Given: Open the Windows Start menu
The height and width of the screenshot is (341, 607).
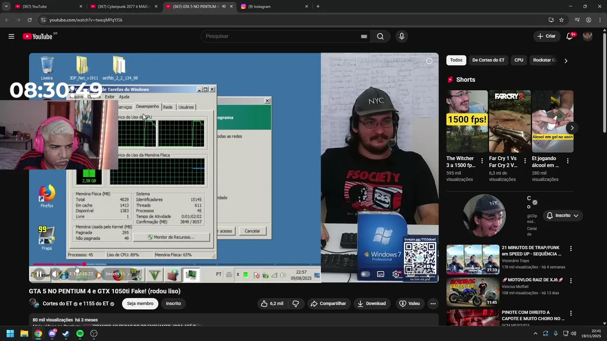Looking at the screenshot, I should pos(10,333).
